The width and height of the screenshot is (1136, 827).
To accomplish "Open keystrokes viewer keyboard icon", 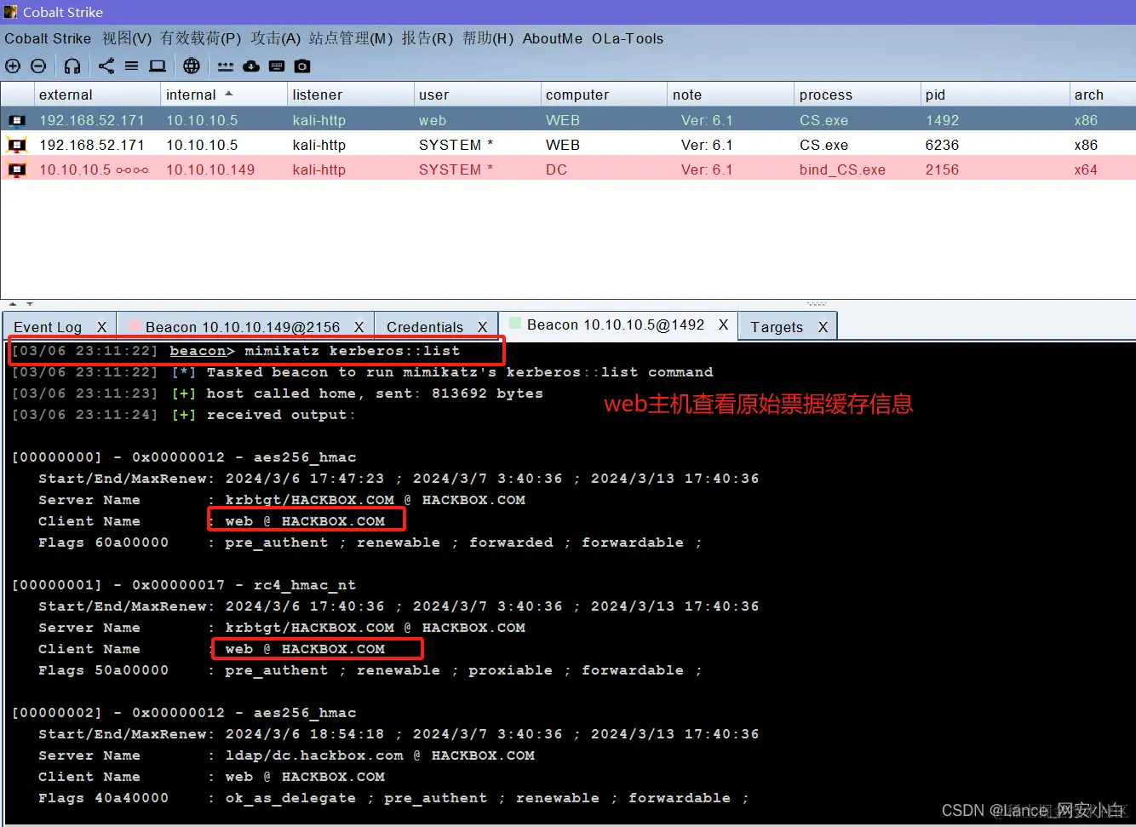I will (x=277, y=66).
